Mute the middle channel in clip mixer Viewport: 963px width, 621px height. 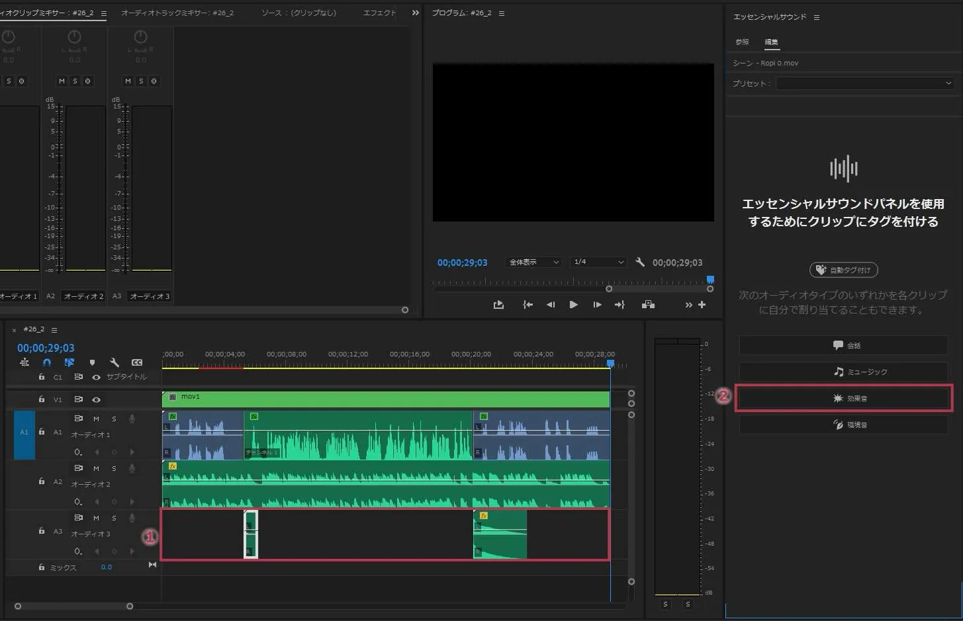click(x=62, y=81)
